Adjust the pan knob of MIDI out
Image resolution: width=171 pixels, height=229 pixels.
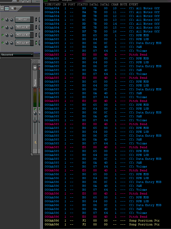pyautogui.click(x=7, y=19)
